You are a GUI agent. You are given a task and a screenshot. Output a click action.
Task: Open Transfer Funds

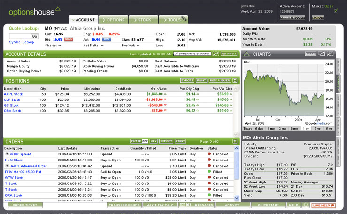[124, 205]
